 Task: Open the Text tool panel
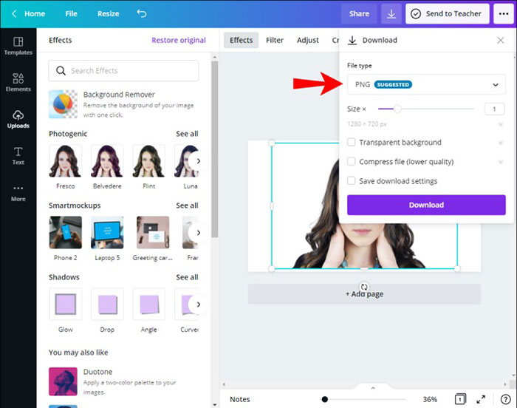coord(18,155)
